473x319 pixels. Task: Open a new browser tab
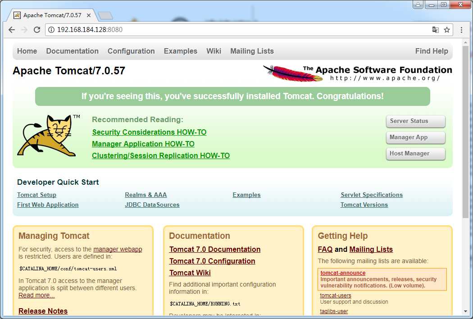click(105, 15)
